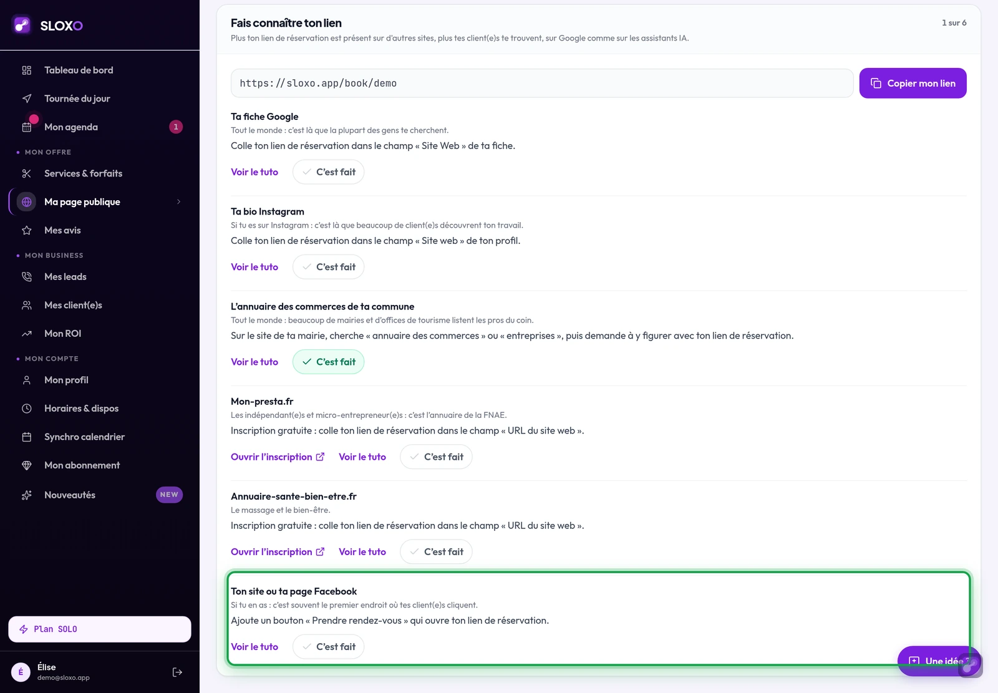The width and height of the screenshot is (998, 693).
Task: Open Ouvrir l'inscription for Mon-presta.fr
Action: pos(278,457)
